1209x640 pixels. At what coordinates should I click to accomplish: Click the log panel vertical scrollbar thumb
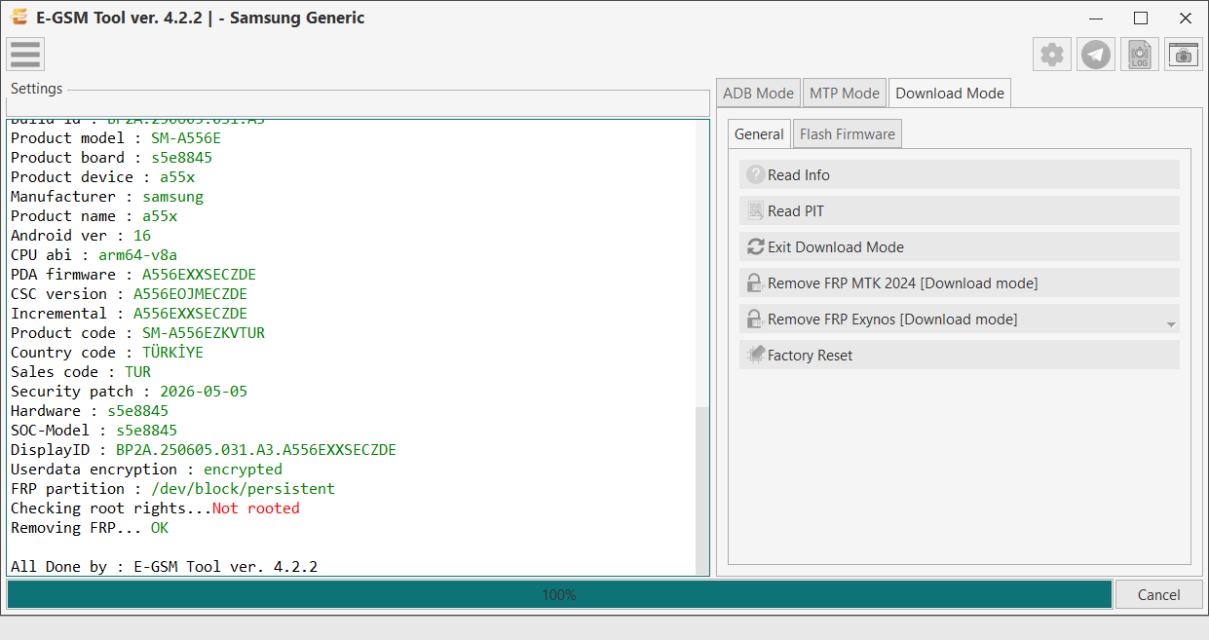(702, 491)
